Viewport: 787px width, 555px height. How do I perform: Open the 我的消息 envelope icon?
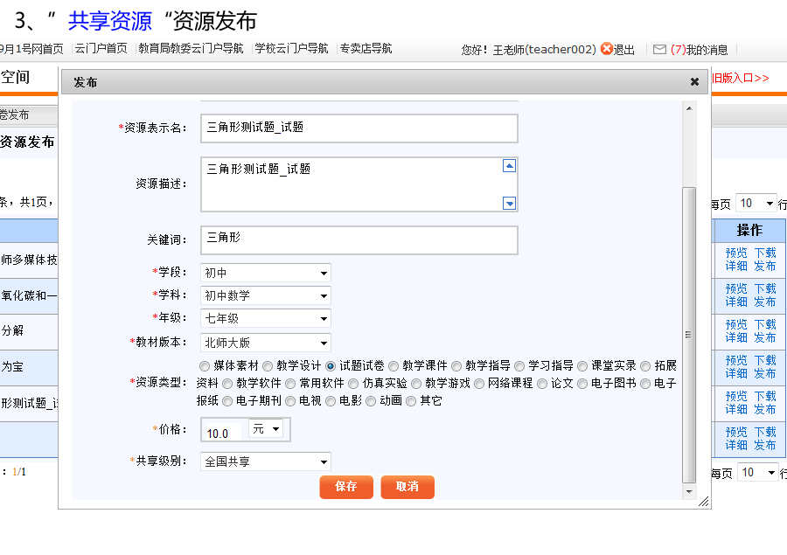click(659, 50)
